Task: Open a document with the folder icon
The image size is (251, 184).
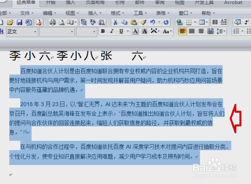Action: coord(10,22)
